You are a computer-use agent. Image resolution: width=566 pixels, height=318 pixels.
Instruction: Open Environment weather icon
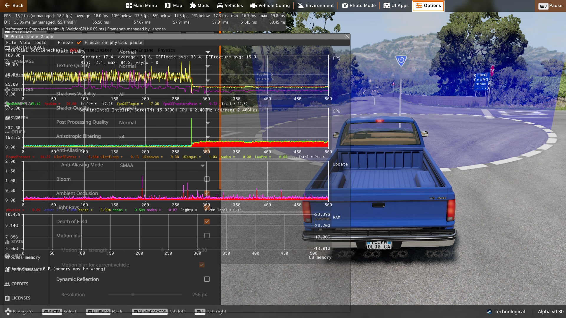(x=300, y=6)
